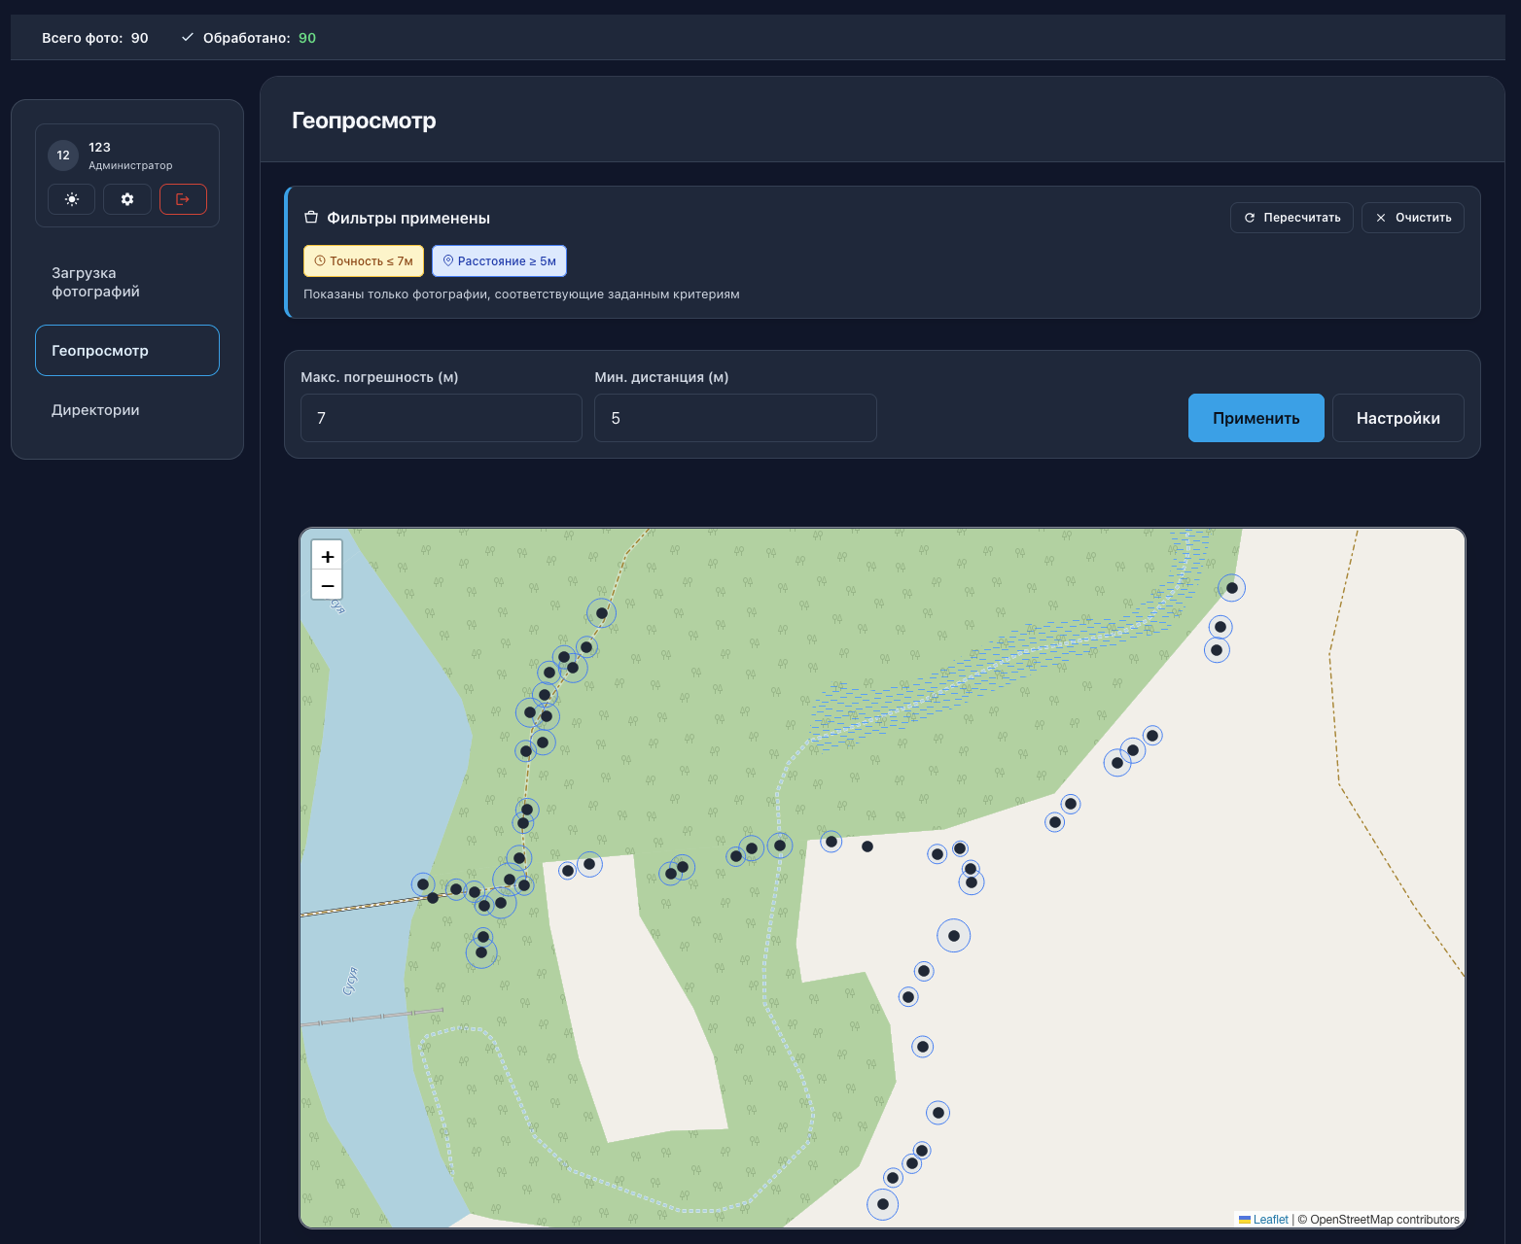Click the trash icon beside Фильтры применены
This screenshot has height=1244, width=1521.
coord(311,218)
